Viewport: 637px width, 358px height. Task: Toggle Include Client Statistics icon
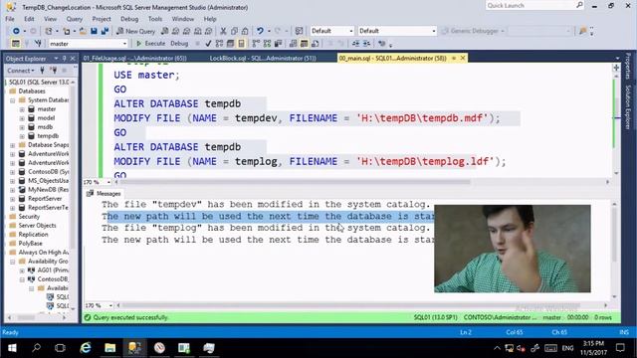(279, 44)
